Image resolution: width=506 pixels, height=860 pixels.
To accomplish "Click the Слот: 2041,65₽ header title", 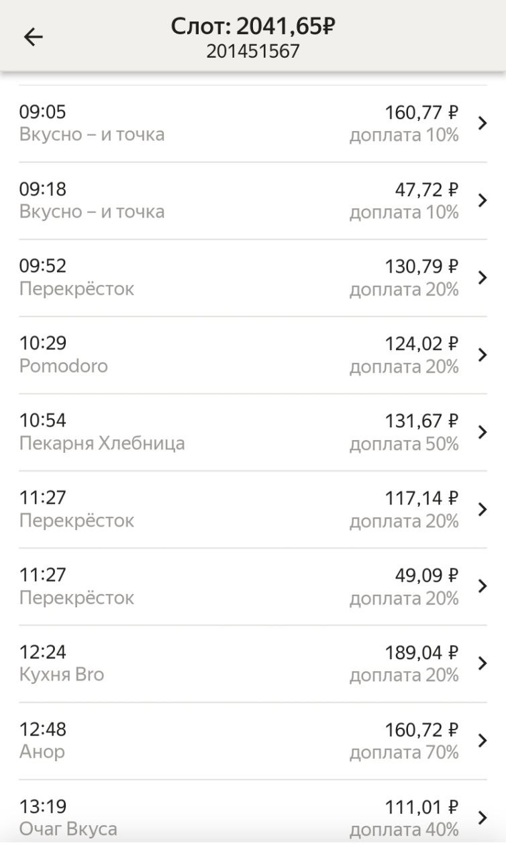I will point(253,27).
